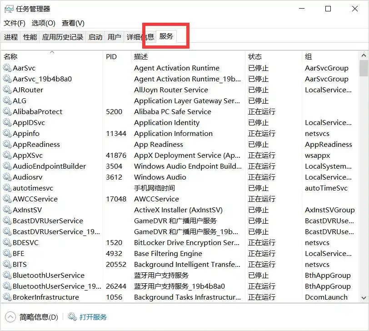Image resolution: width=369 pixels, height=331 pixels.
Task: Click the 手机网络时间 description
Action: pos(155,188)
